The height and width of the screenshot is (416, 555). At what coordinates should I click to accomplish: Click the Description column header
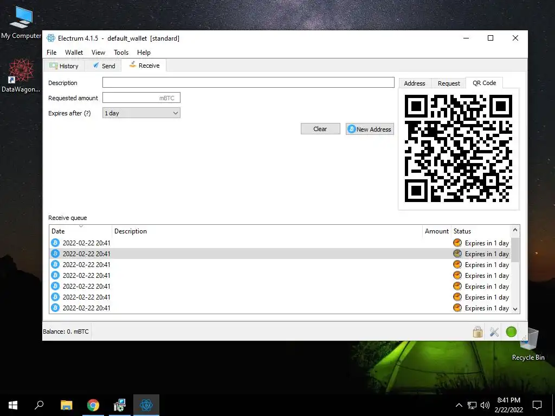267,231
